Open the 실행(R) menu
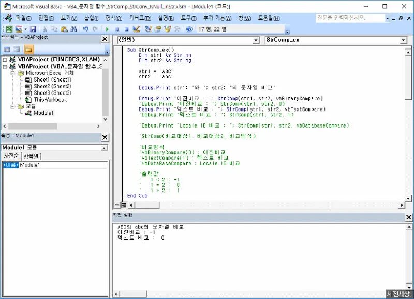The height and width of the screenshot is (299, 414). (166, 18)
